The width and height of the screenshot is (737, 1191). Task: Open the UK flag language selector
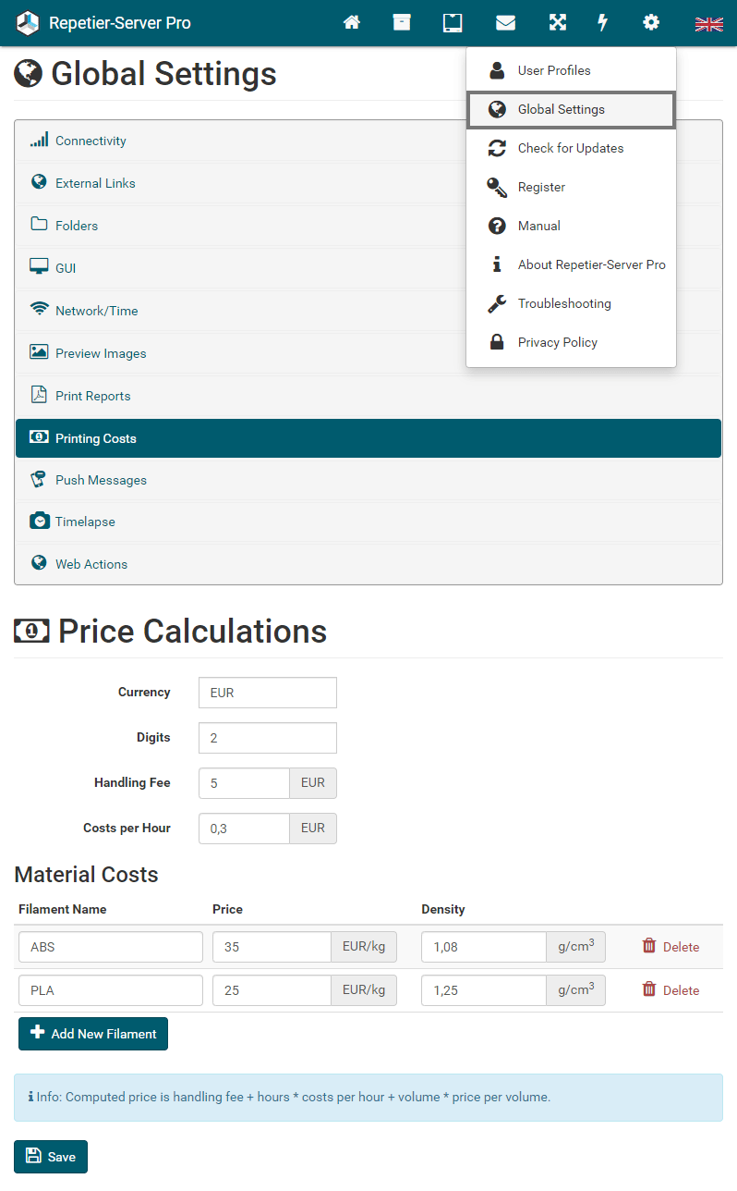click(x=708, y=23)
